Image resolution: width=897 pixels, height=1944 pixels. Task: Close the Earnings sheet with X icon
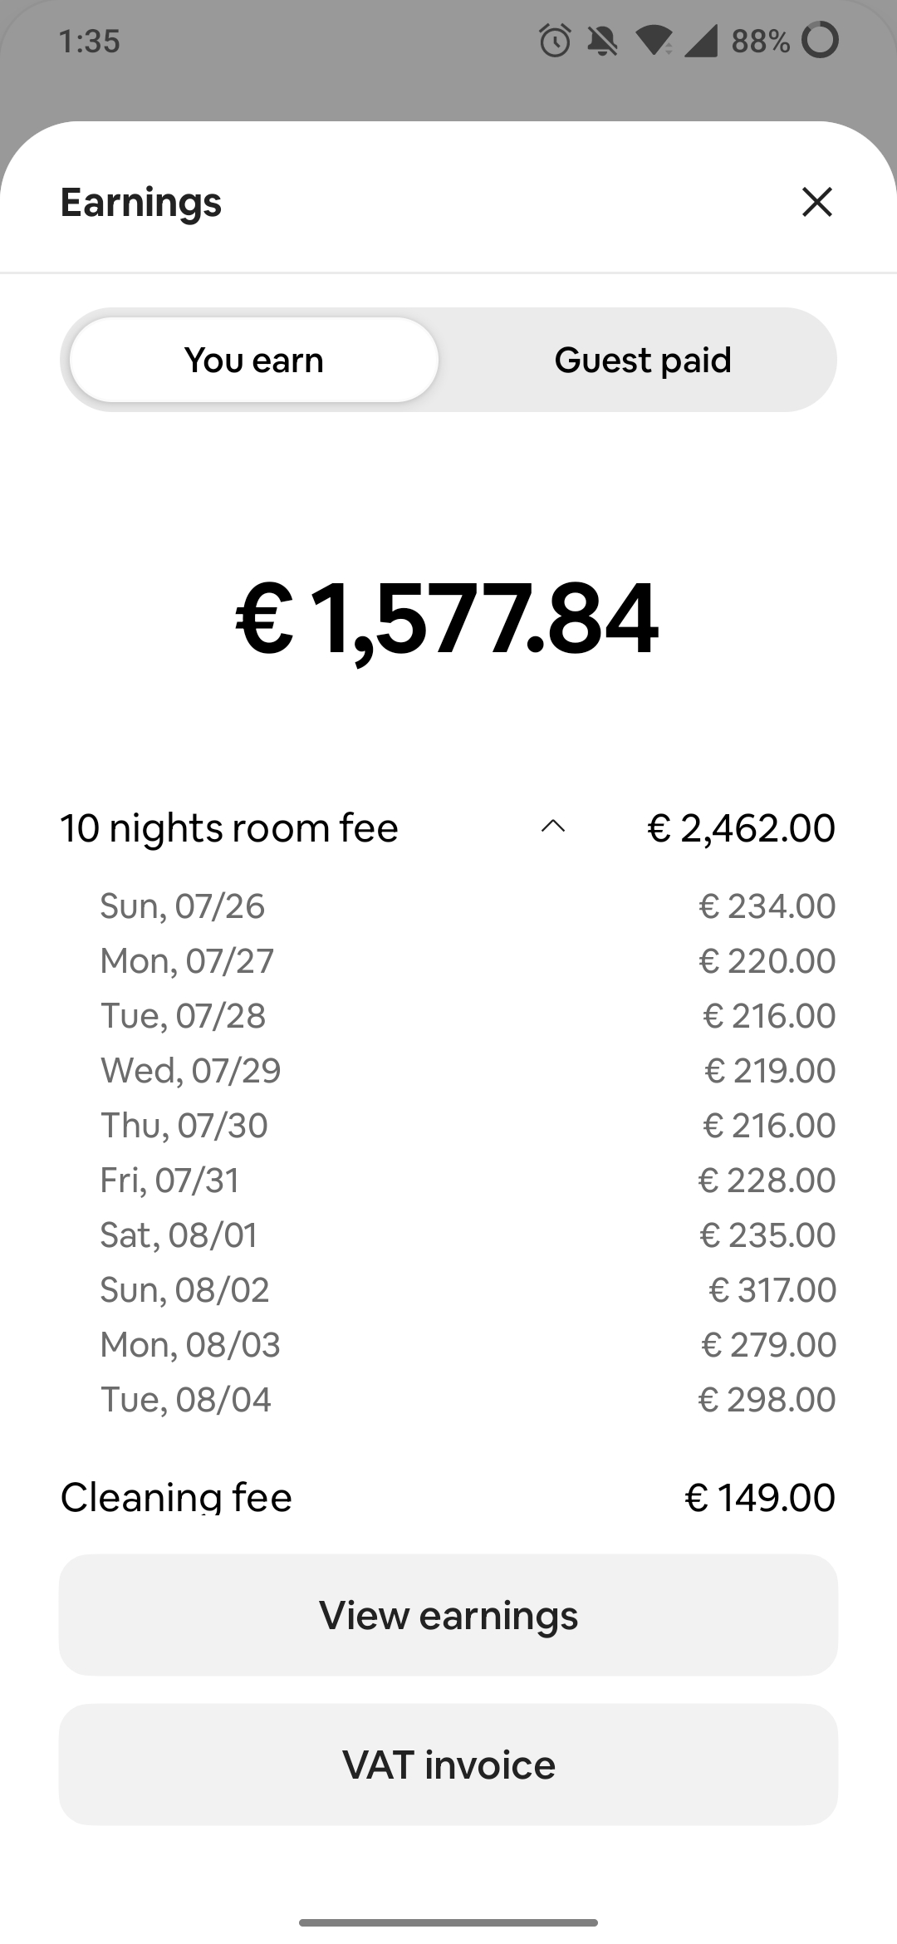(x=817, y=202)
